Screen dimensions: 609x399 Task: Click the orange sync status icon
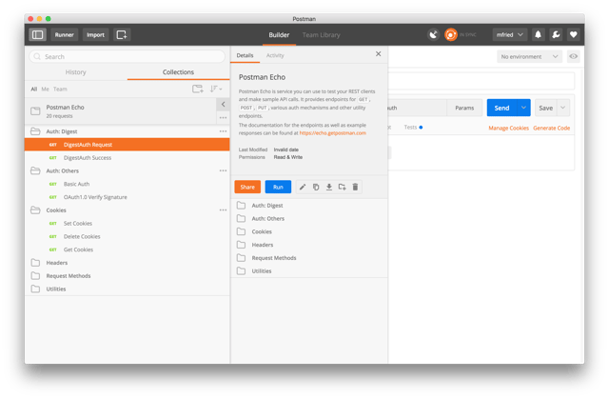(x=450, y=34)
